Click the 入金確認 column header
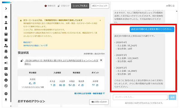Image resolution: width=180 pixels, height=109 pixels. 57,73
